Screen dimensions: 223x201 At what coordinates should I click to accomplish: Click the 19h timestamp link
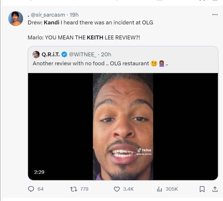[x=74, y=15]
